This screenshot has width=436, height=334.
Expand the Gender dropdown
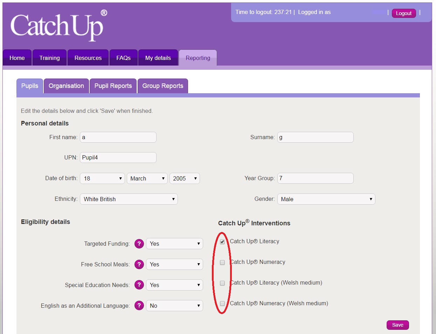pos(326,199)
